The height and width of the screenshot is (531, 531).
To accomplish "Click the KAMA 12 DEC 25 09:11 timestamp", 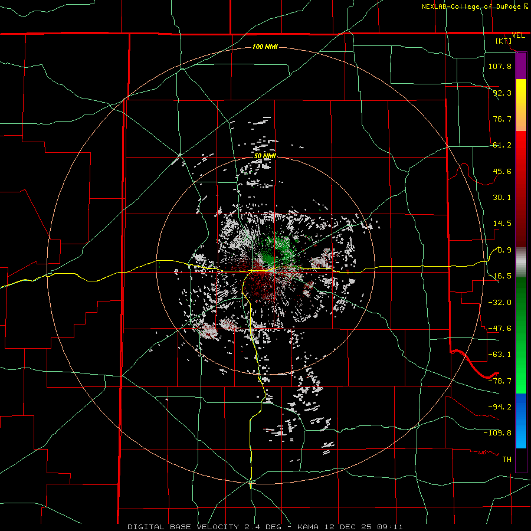I will (350, 527).
